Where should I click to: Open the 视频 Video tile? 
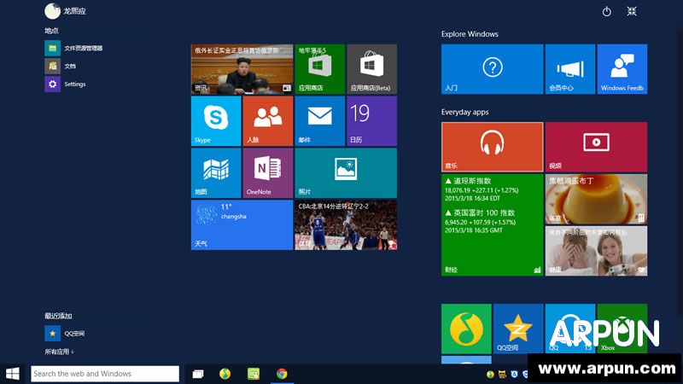596,147
